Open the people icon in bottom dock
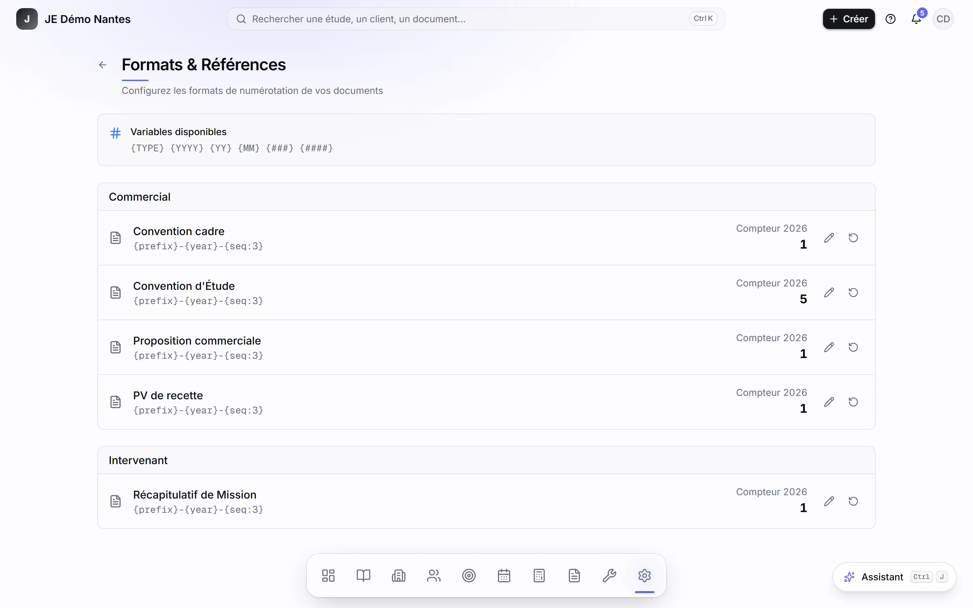This screenshot has width=973, height=608. click(434, 576)
